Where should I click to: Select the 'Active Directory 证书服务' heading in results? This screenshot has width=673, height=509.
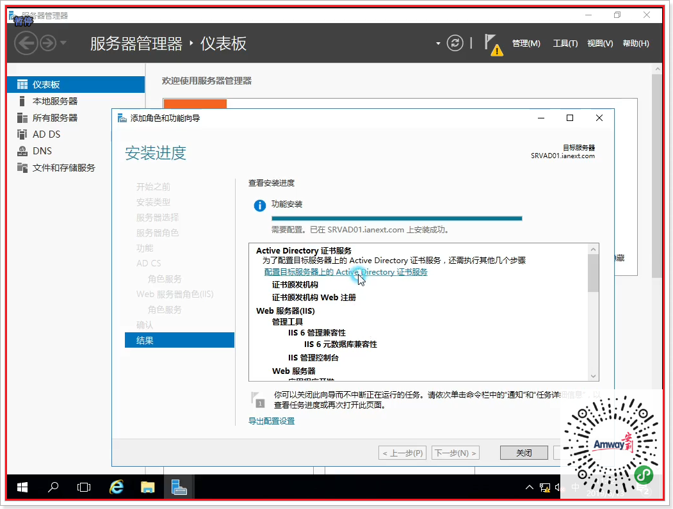pyautogui.click(x=304, y=250)
